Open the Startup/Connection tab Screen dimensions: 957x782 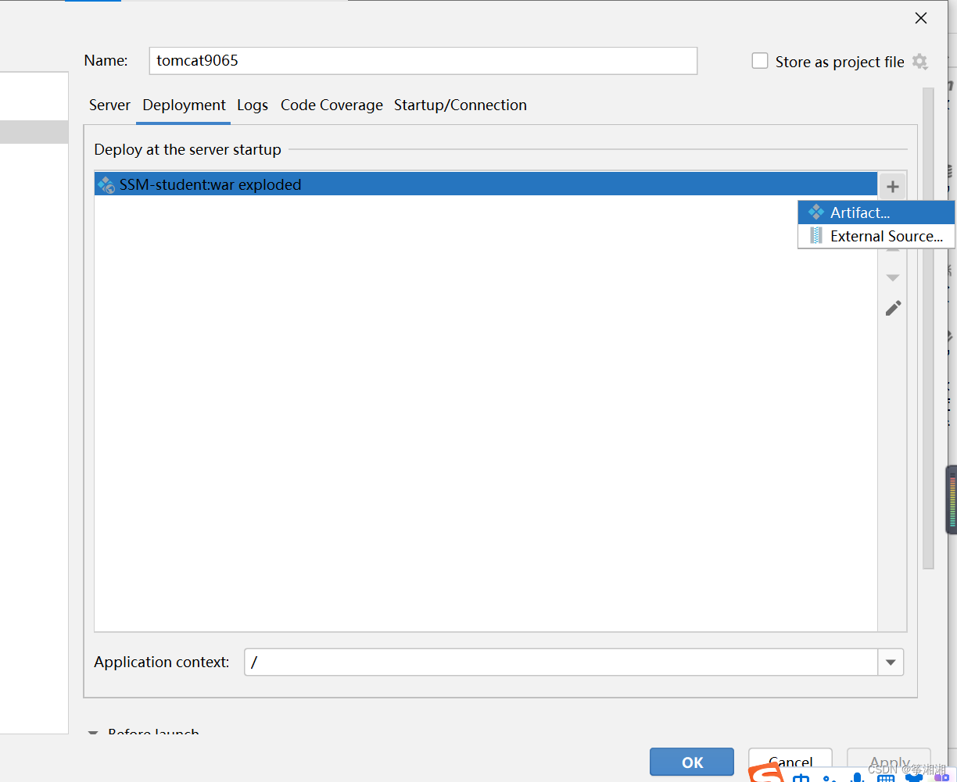click(x=461, y=105)
